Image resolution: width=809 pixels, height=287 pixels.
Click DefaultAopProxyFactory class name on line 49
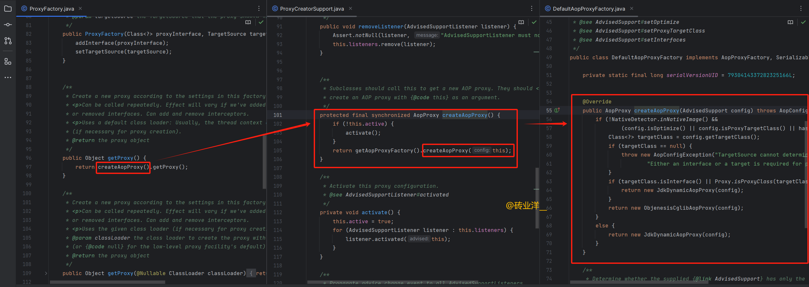[647, 58]
